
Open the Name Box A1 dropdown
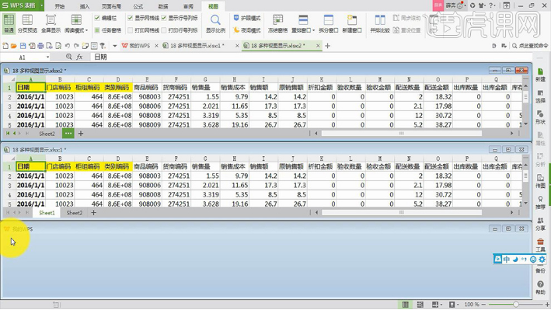[x=47, y=57]
